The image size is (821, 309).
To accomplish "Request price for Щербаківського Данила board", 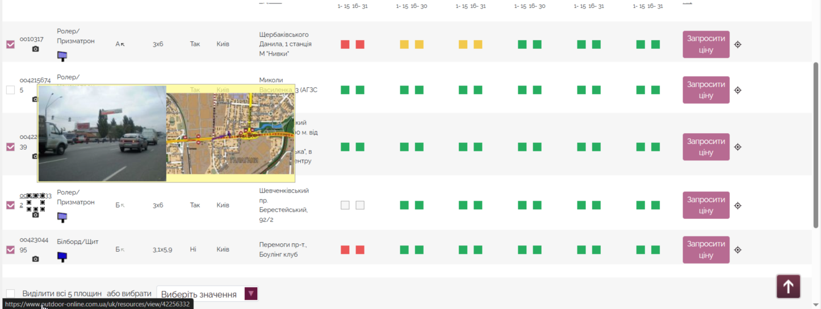I will tap(706, 44).
